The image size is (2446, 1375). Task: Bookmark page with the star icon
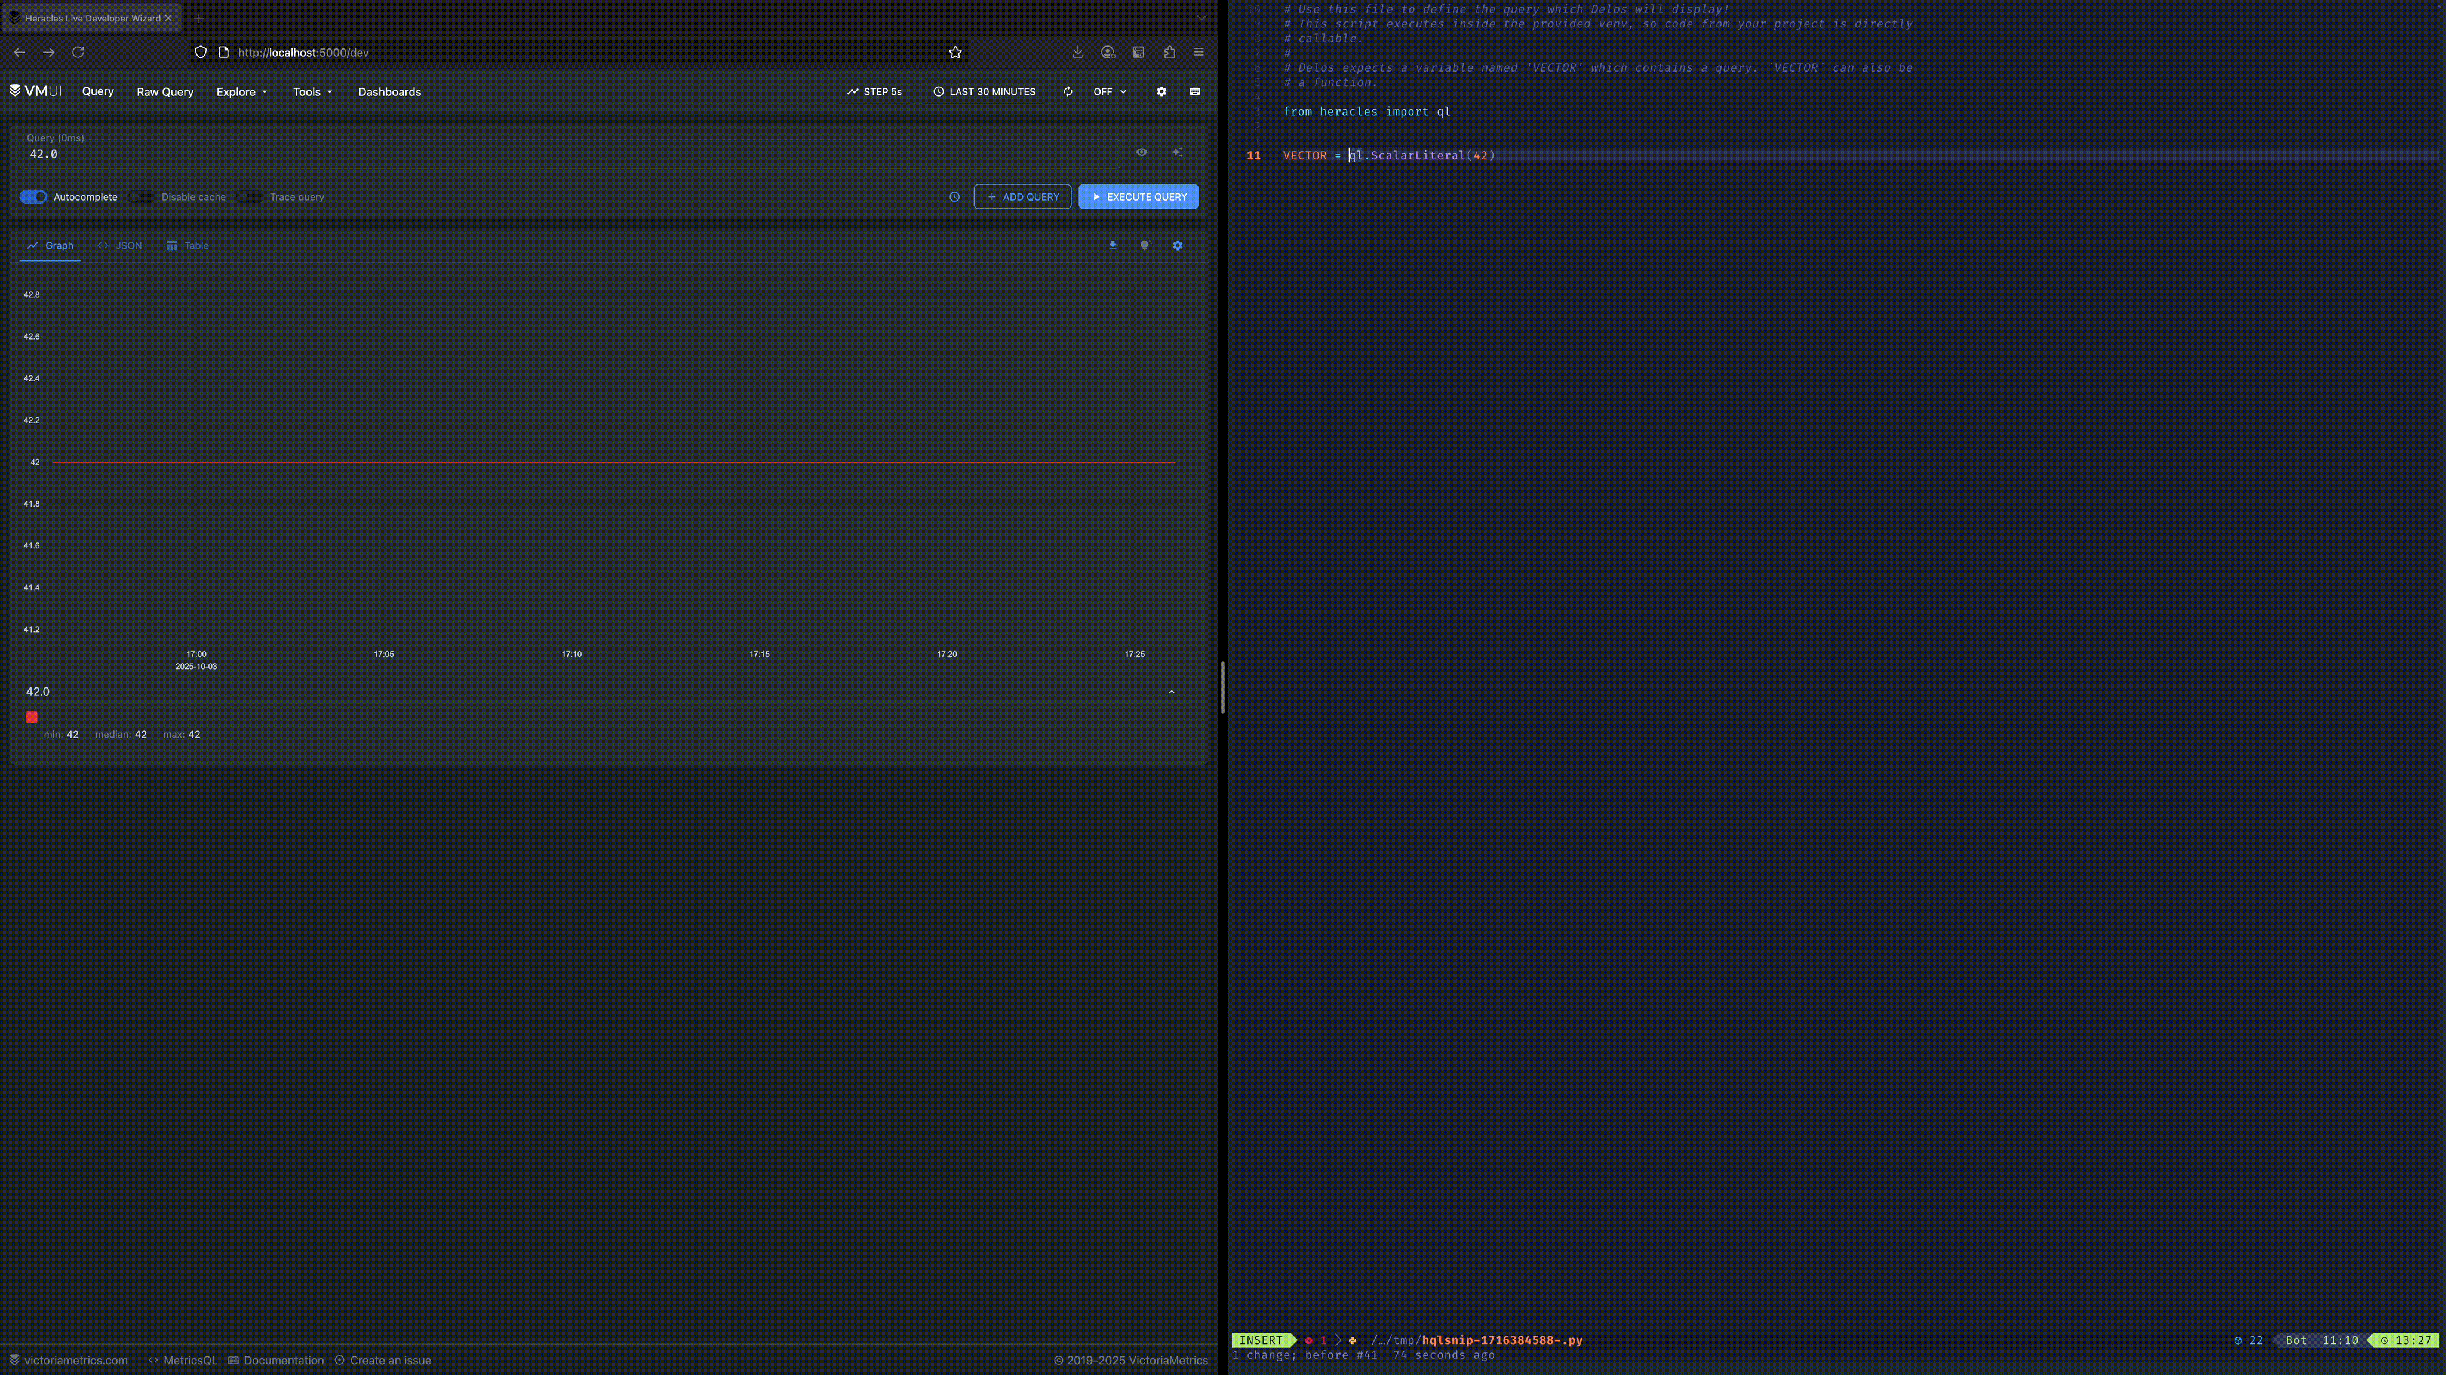(955, 52)
